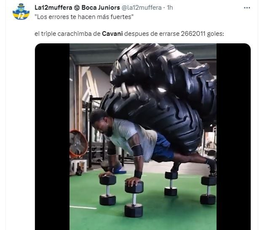Click the orange fan in the gym background

point(78,144)
